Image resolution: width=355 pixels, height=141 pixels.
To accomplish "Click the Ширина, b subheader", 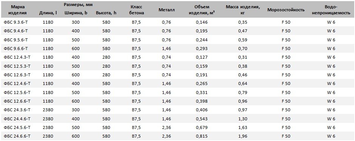I will coord(76,13).
